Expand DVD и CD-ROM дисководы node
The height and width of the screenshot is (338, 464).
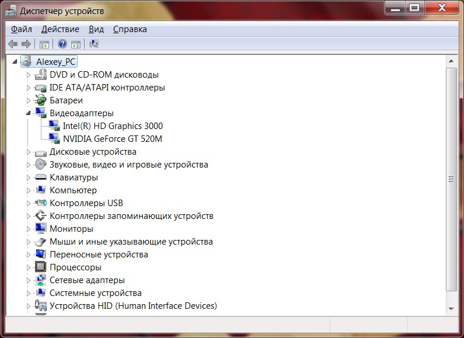click(x=28, y=75)
